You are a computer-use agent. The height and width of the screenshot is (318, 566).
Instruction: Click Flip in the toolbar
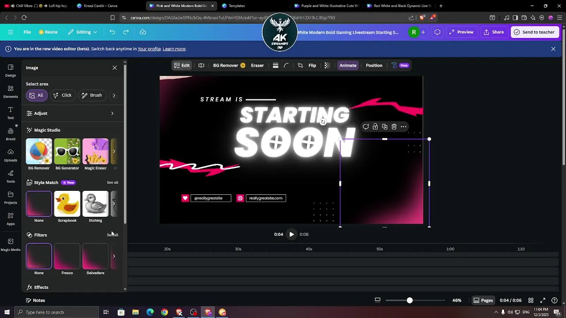[x=312, y=65]
